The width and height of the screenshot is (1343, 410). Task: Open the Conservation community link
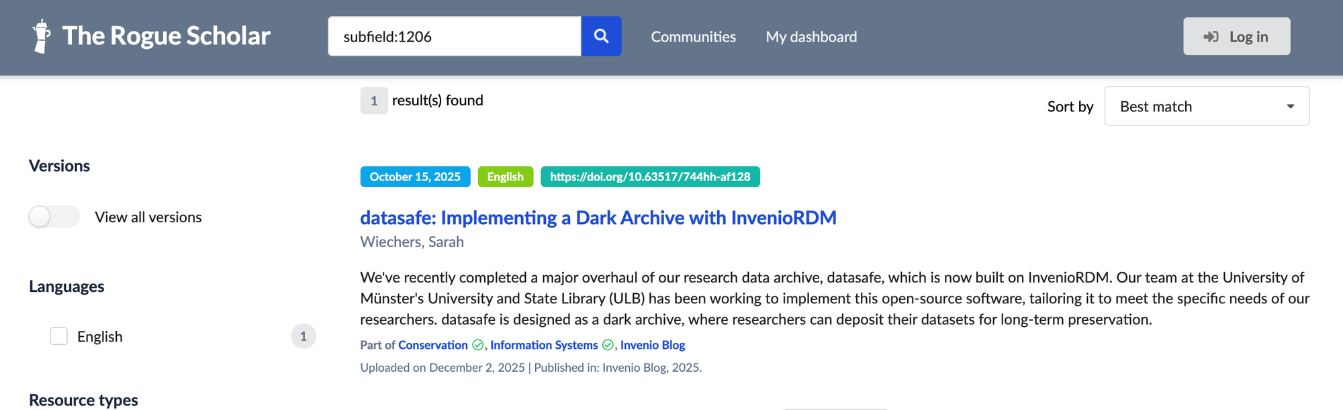click(x=433, y=345)
